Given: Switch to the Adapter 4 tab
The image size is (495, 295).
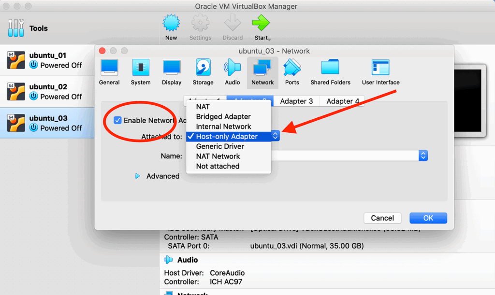Looking at the screenshot, I should pyautogui.click(x=343, y=101).
